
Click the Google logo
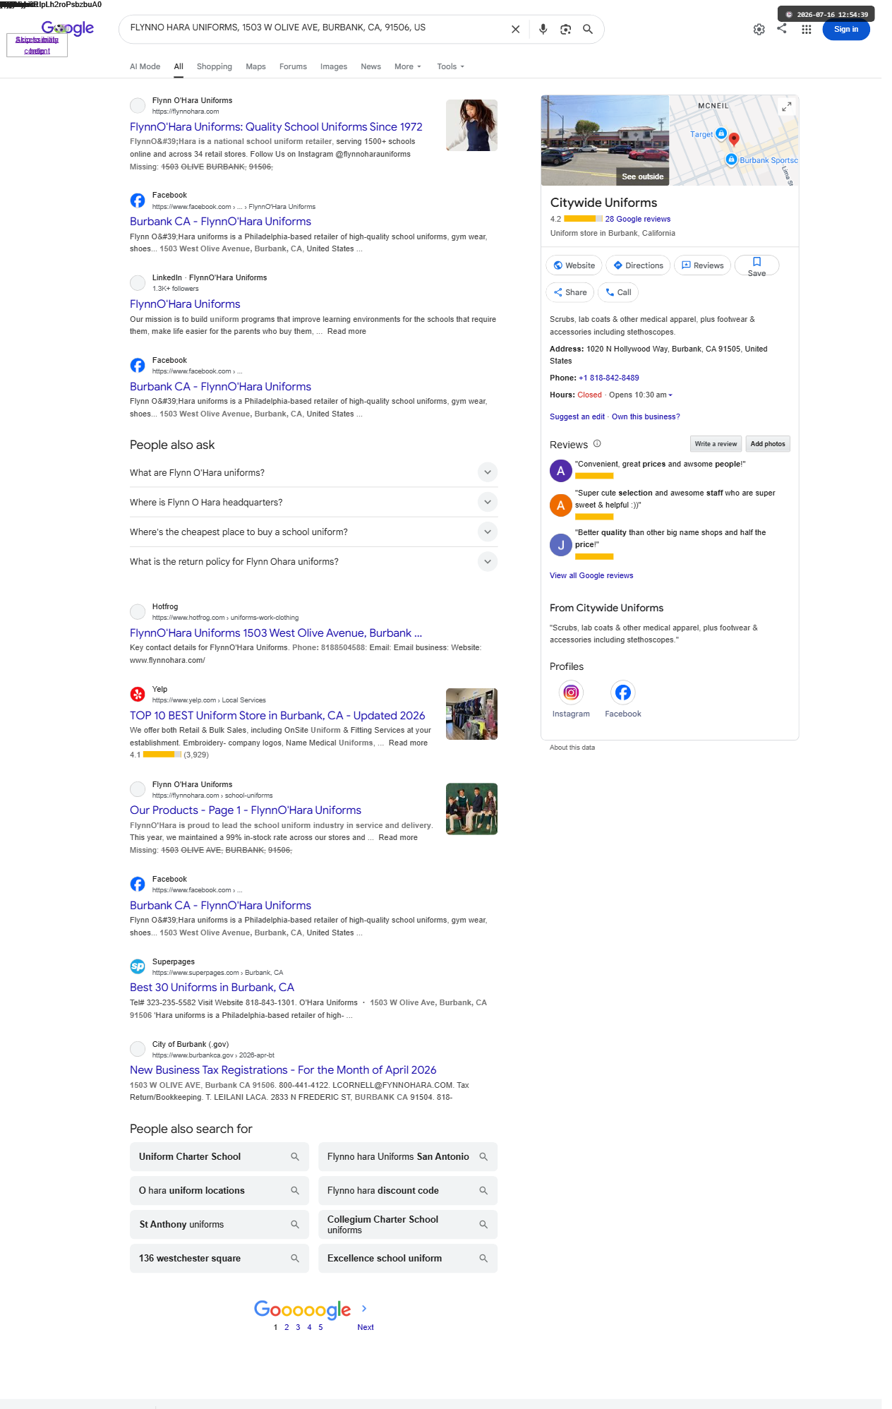click(x=68, y=28)
